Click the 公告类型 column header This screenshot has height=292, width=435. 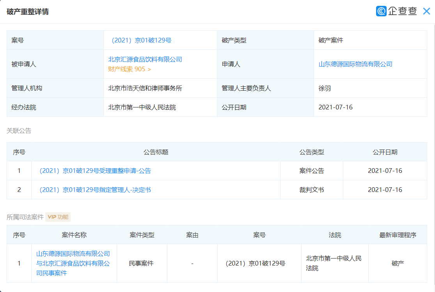pos(311,152)
